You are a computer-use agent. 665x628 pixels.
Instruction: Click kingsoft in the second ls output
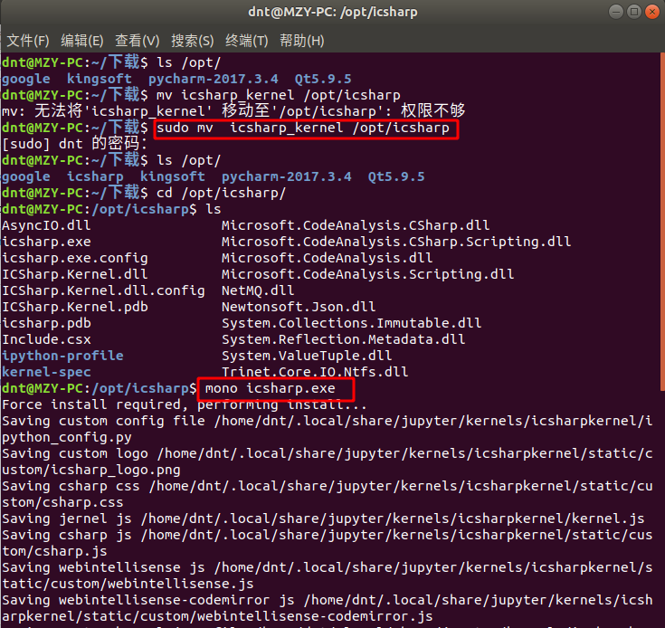pos(173,176)
